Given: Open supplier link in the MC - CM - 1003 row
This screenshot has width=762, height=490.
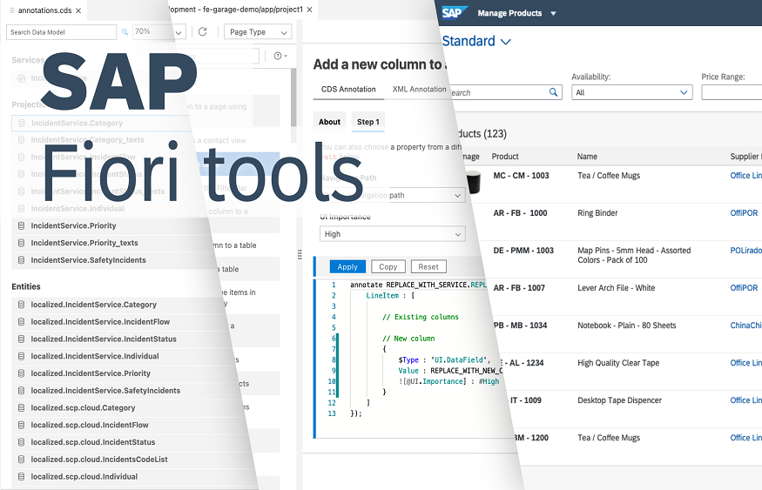Looking at the screenshot, I should pyautogui.click(x=745, y=176).
